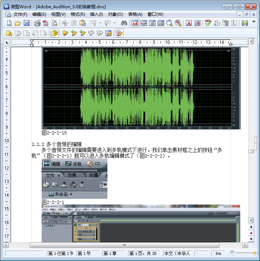The image size is (260, 261).
Task: Open paragraph formatting with the pilcrow icon
Action: (198, 23)
